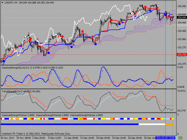Viewport: 187px width, 140px height.
Task: Click the long blue bar in AbsoluteStrengthMarket panel
Action: pos(69,124)
